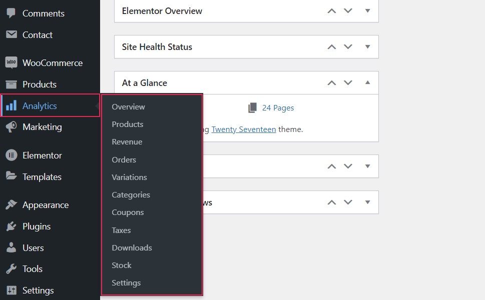Image resolution: width=485 pixels, height=300 pixels.
Task: Select Coupons from the Analytics submenu
Action: click(x=128, y=212)
